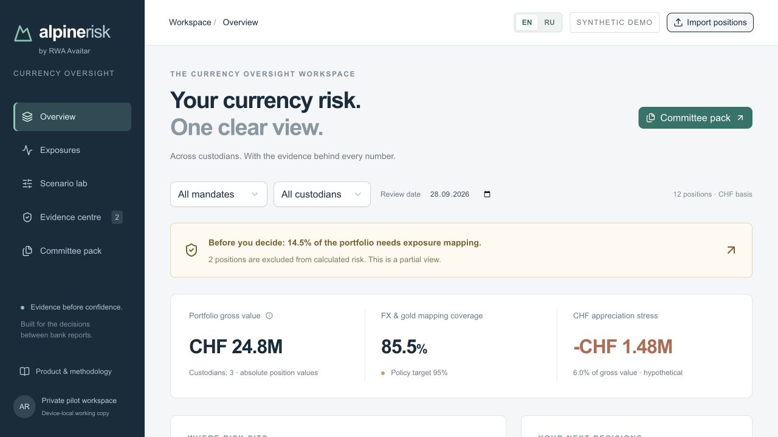Click the 85.5% mapping coverage value
The width and height of the screenshot is (778, 437).
coord(404,347)
